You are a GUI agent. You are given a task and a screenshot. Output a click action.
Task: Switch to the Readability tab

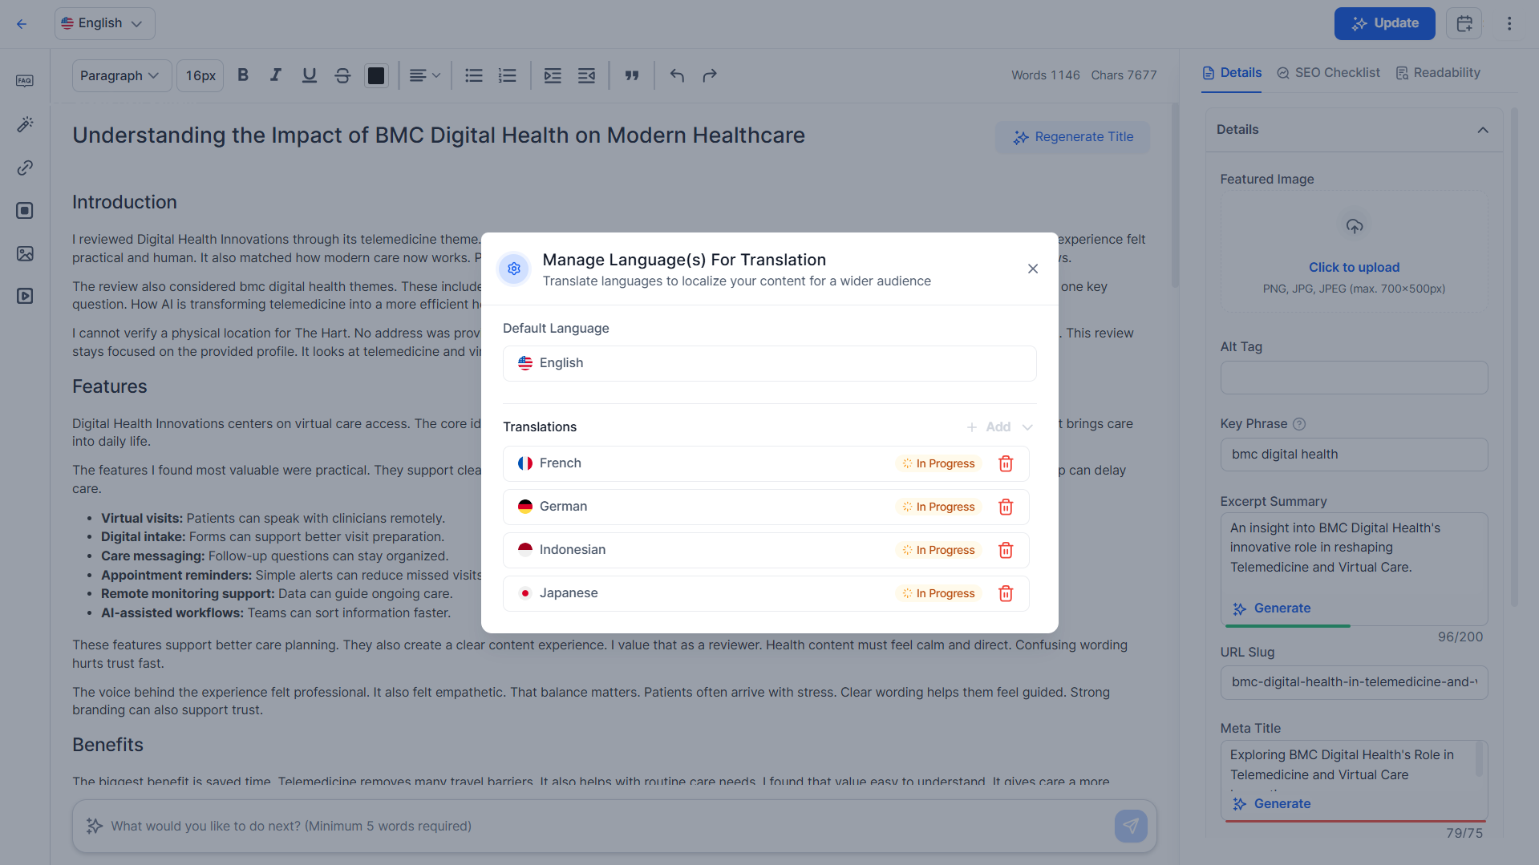tap(1438, 73)
